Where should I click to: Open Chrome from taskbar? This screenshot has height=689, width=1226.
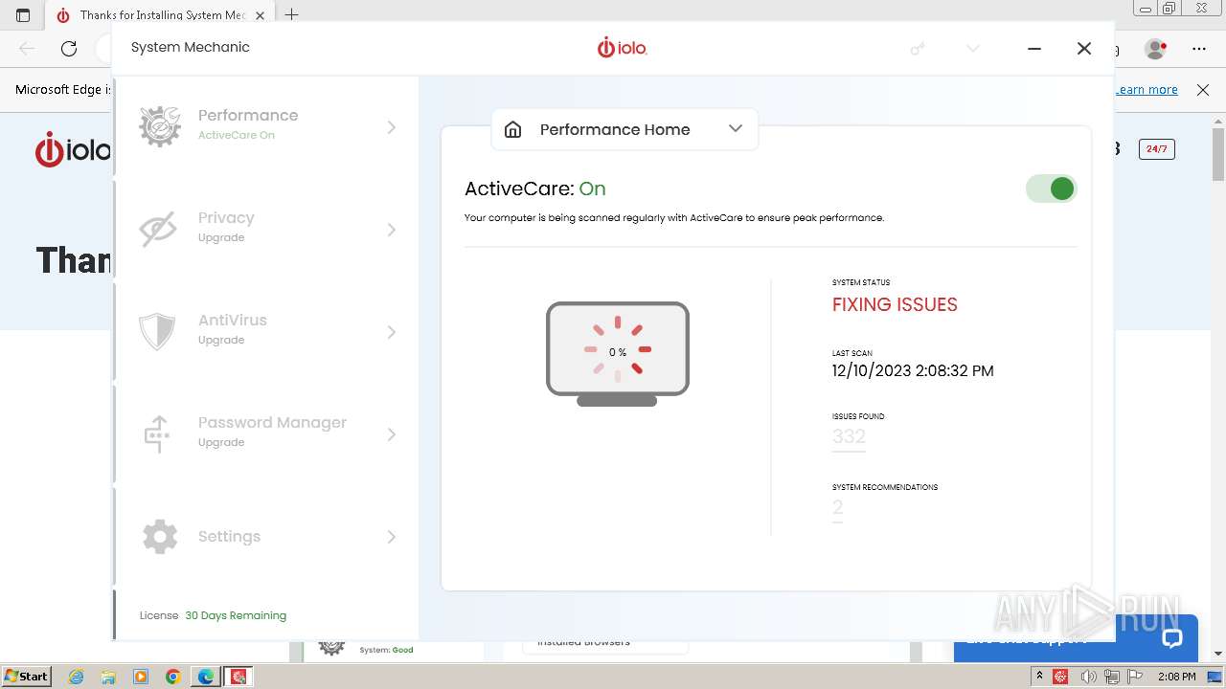click(173, 677)
